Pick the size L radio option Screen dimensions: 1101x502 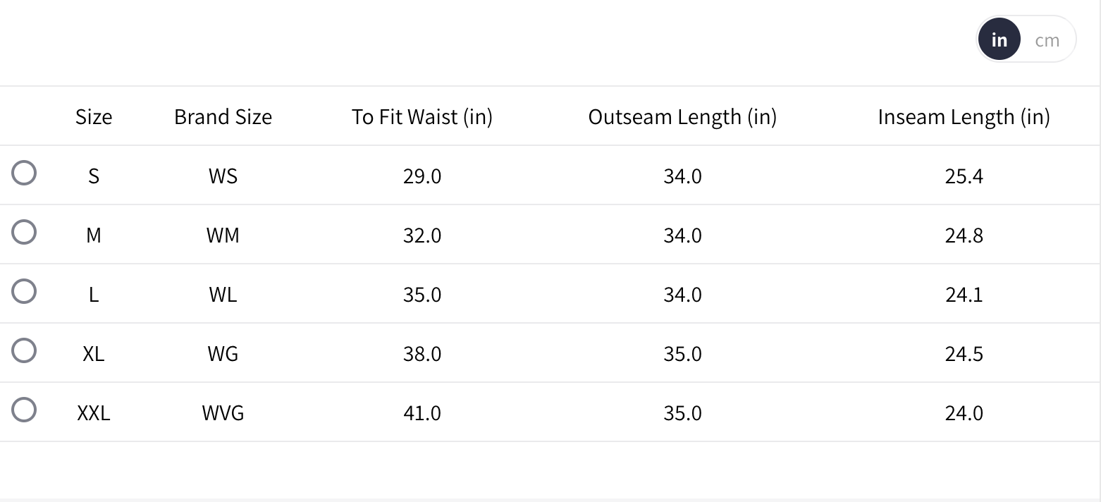pyautogui.click(x=24, y=291)
